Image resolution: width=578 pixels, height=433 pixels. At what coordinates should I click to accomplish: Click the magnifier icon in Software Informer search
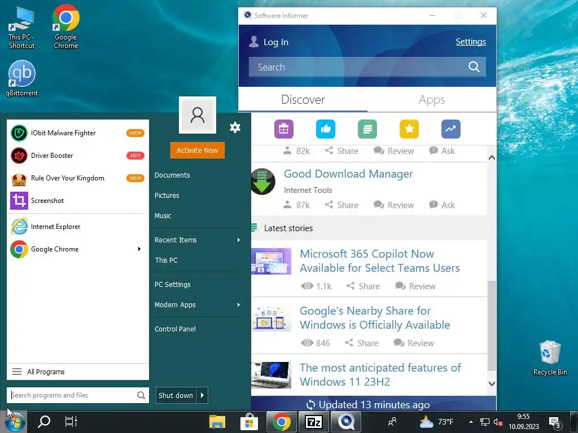pyautogui.click(x=474, y=67)
